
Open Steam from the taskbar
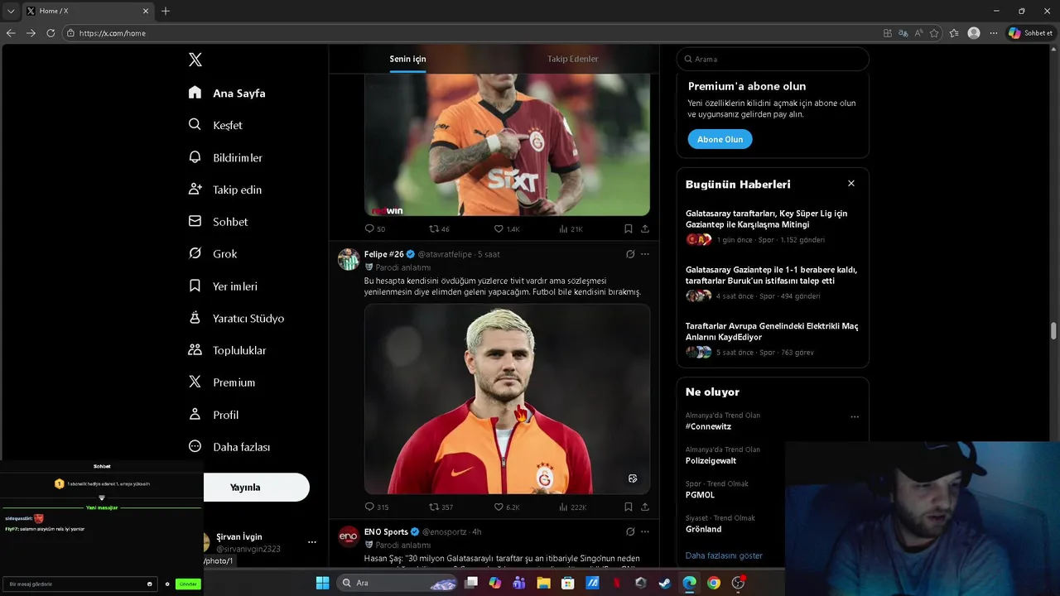665,583
